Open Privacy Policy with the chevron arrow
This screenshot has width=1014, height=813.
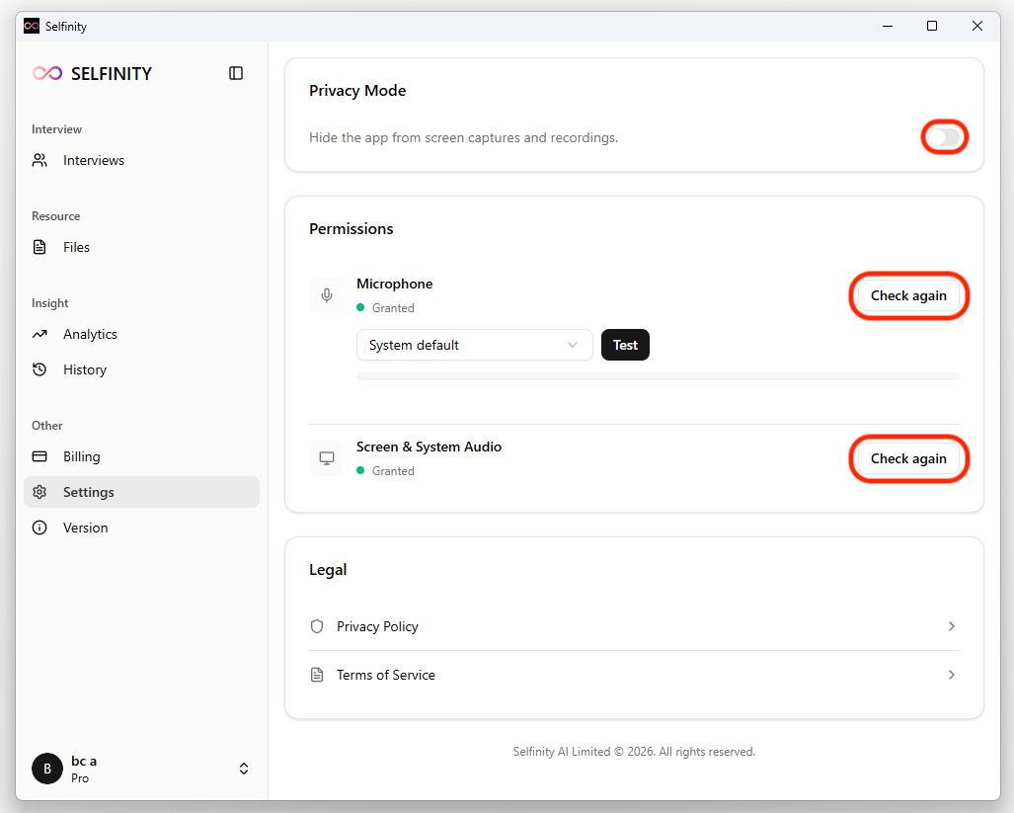coord(951,626)
